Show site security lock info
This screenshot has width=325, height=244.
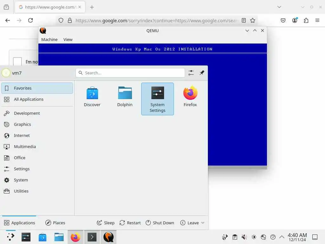(70, 20)
